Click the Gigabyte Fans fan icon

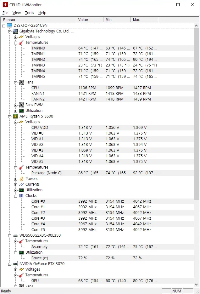[x=21, y=82]
